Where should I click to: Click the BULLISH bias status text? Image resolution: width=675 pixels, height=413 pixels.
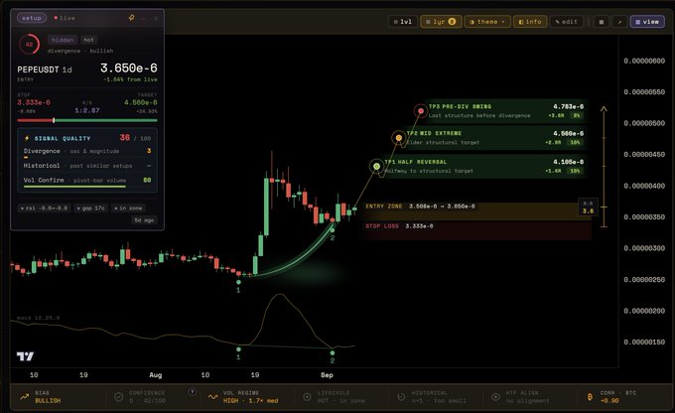[48, 401]
